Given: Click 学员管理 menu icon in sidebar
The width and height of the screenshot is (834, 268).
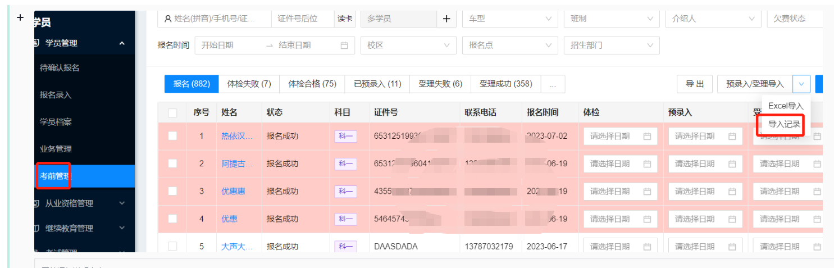Looking at the screenshot, I should coord(37,43).
